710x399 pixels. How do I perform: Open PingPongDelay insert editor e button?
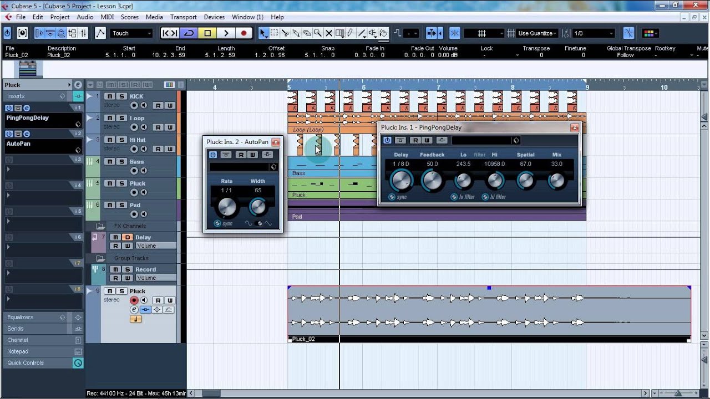click(x=26, y=108)
